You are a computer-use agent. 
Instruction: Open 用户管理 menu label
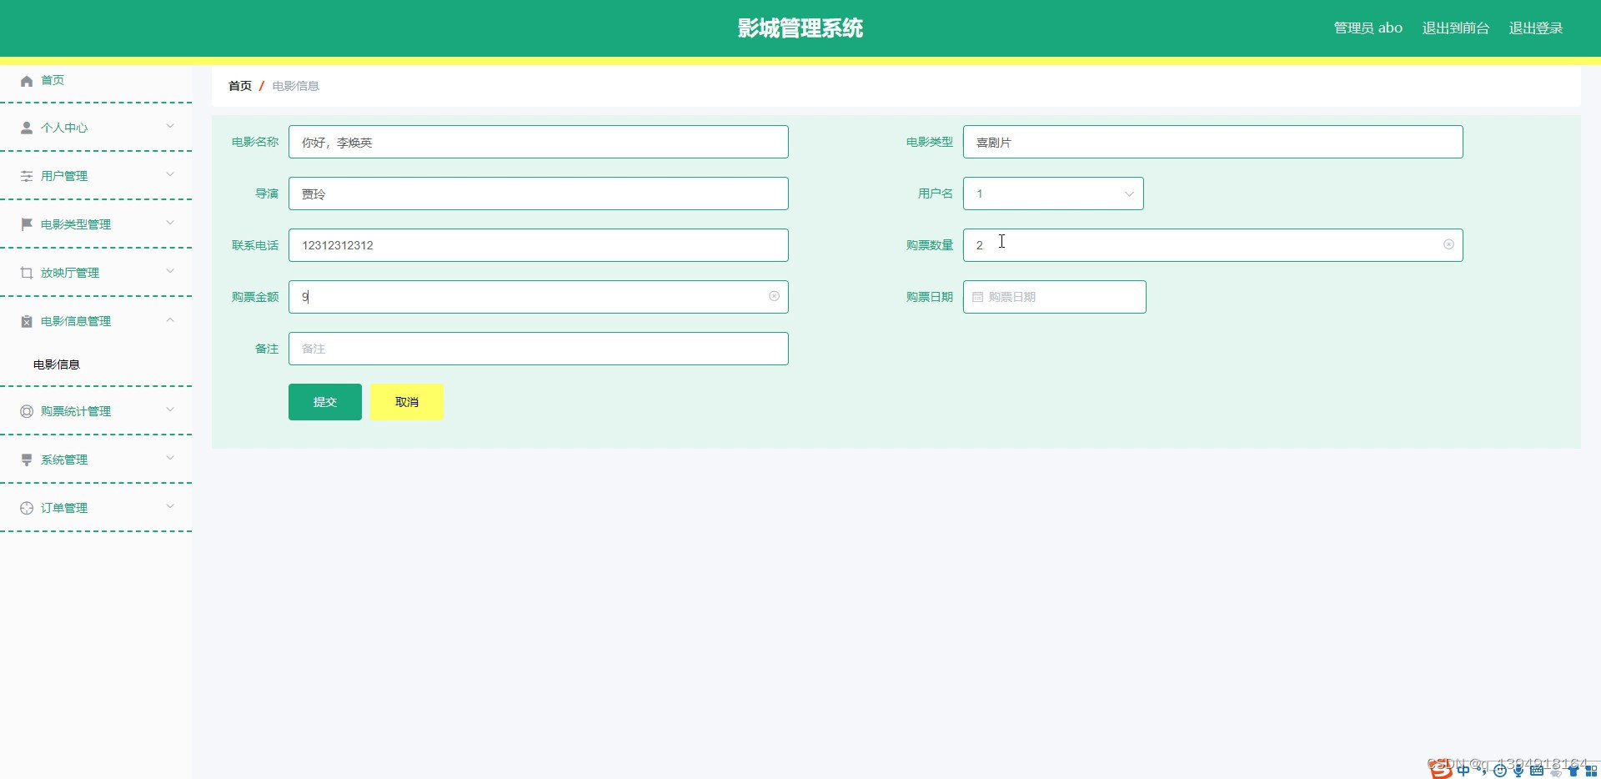pyautogui.click(x=64, y=176)
